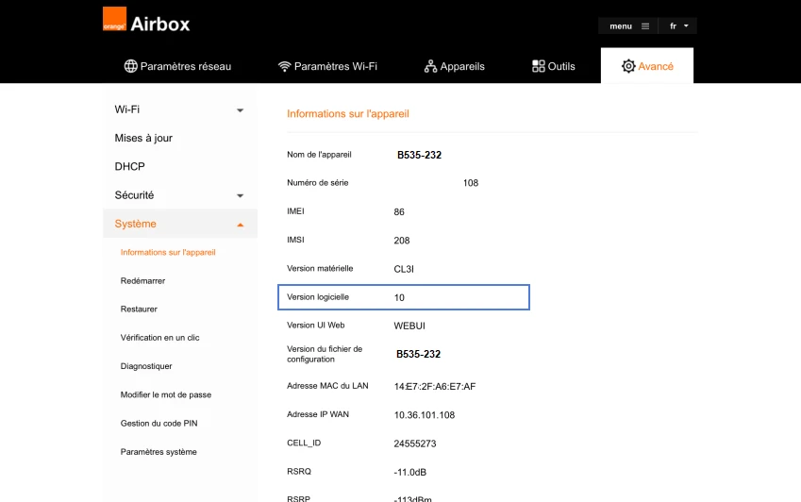
Task: Open Gestion du code PIN
Action: pyautogui.click(x=159, y=424)
